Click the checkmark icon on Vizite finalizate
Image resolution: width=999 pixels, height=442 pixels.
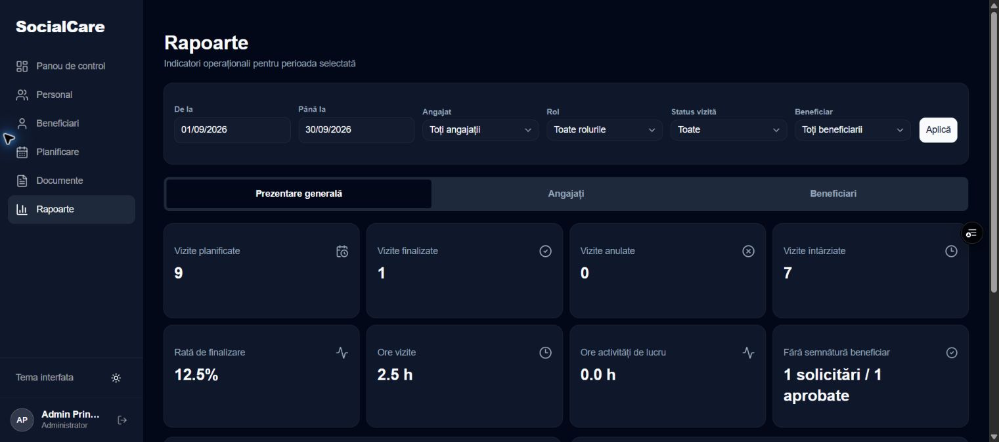(545, 251)
